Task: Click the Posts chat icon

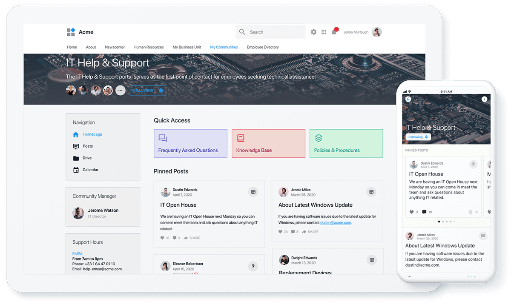Action: tap(76, 146)
